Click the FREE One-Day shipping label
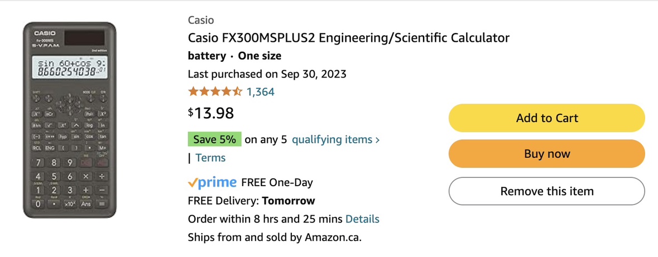This screenshot has height=257, width=658. point(277,182)
